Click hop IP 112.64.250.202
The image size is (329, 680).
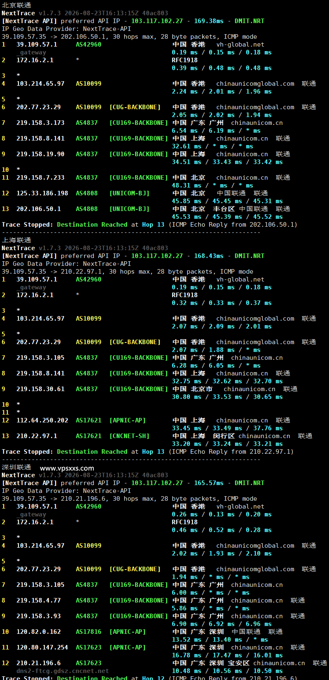pyautogui.click(x=42, y=420)
